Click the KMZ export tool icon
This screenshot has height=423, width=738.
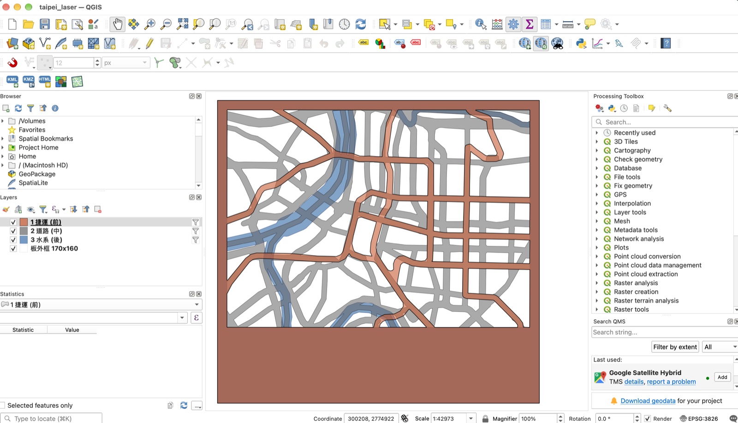(x=29, y=82)
